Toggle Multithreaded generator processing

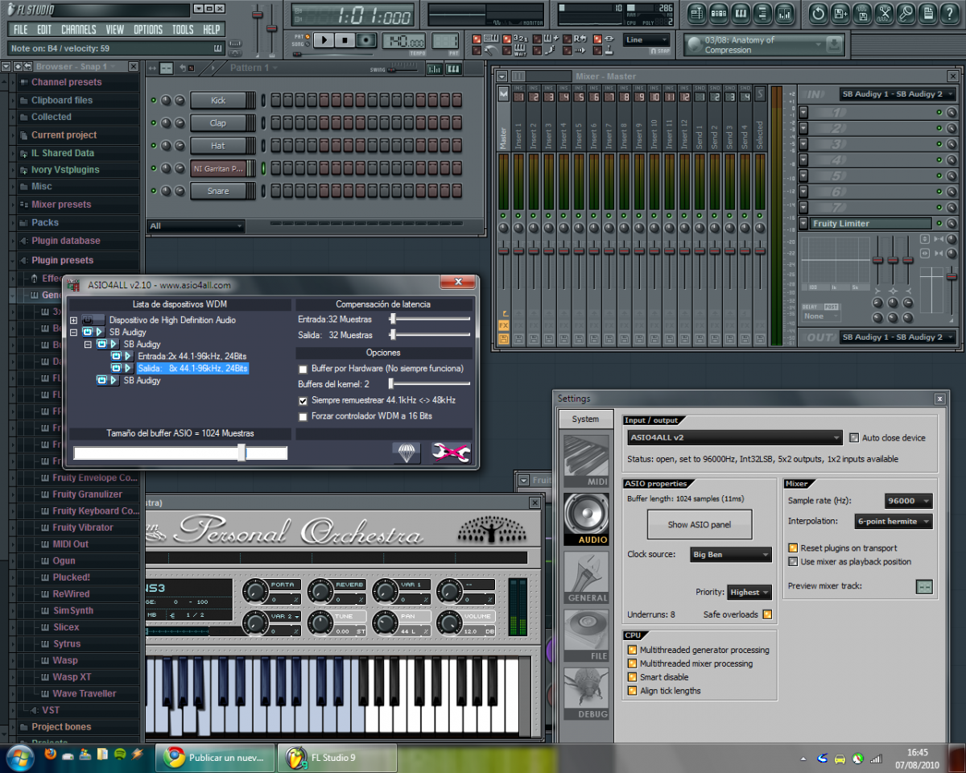pyautogui.click(x=632, y=650)
